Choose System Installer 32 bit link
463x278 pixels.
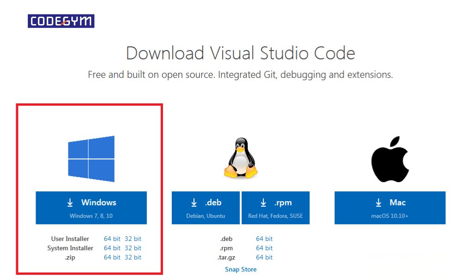[x=133, y=248]
